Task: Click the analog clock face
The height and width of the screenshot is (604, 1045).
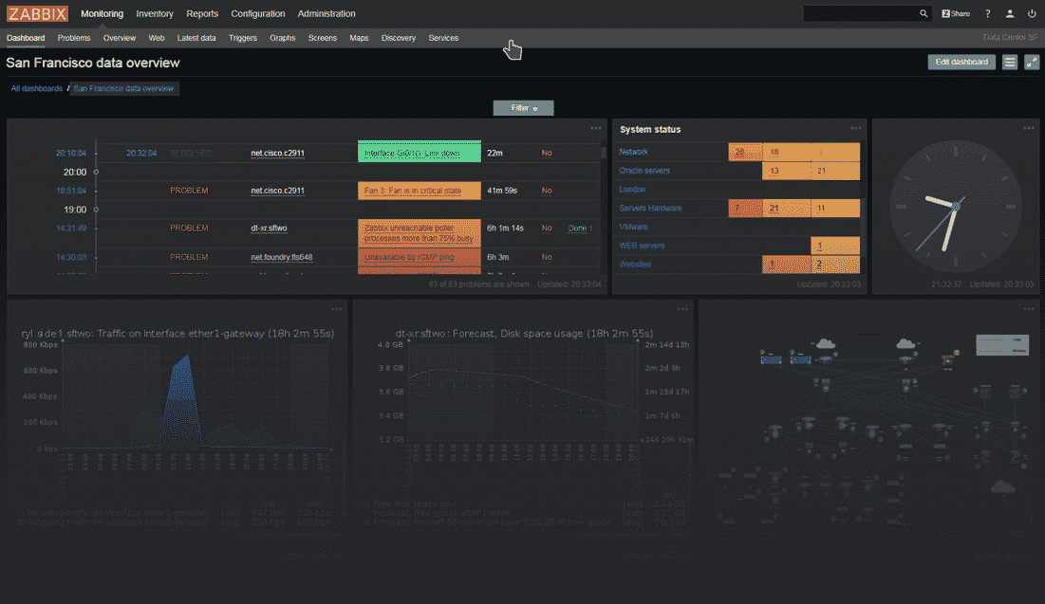Action: pos(956,207)
